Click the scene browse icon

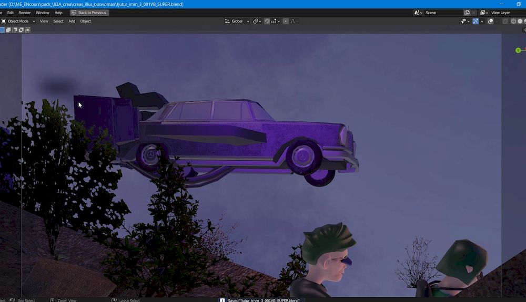(x=418, y=13)
